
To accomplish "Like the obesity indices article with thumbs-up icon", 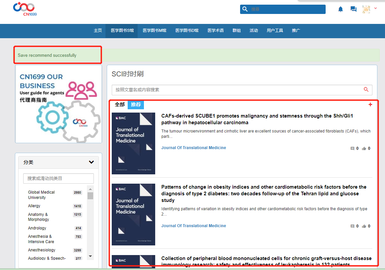I will pos(364,226).
